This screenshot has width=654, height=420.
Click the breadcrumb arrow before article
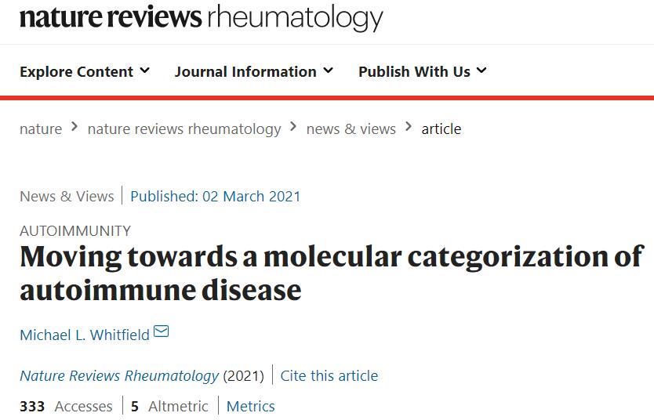(409, 126)
